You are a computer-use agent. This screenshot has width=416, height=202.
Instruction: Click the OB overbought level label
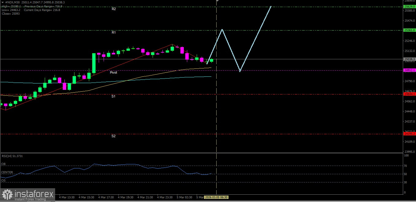[x=3, y=164]
